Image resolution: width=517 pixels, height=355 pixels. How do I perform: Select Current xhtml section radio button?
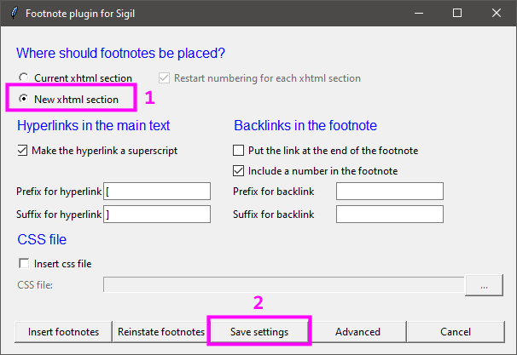[x=23, y=78]
